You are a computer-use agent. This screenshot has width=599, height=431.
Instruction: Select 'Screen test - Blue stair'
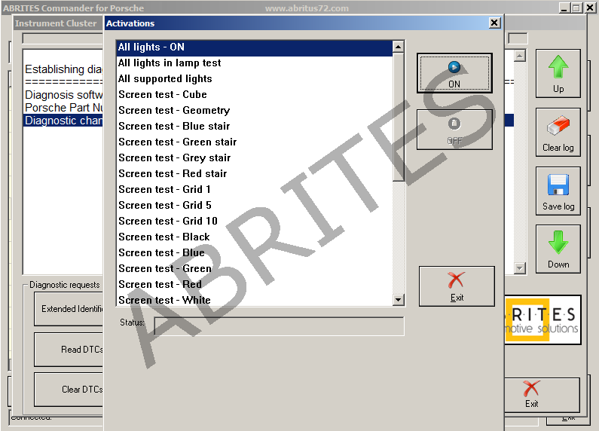tap(255, 126)
